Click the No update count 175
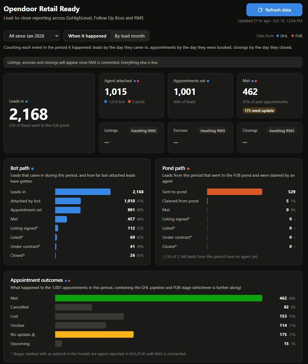 tap(283, 334)
